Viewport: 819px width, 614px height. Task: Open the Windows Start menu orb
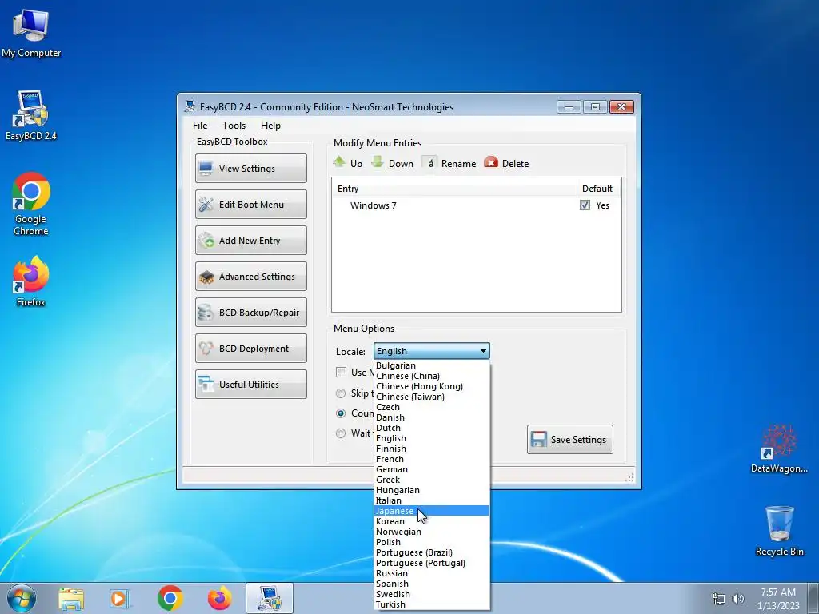click(22, 598)
